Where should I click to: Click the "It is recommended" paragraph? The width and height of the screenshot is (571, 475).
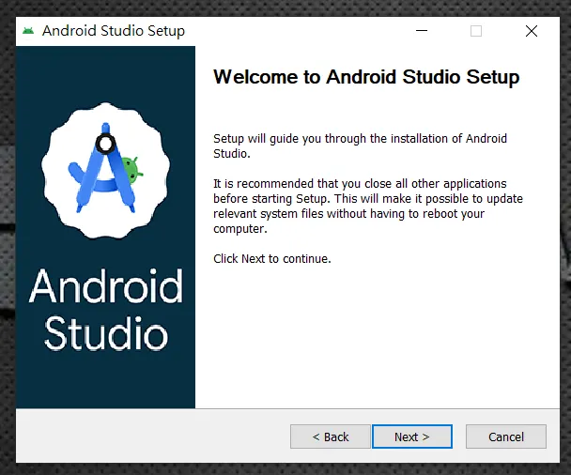pos(368,206)
